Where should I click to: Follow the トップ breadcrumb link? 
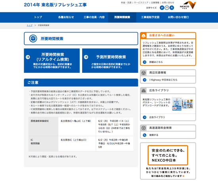point(29,25)
